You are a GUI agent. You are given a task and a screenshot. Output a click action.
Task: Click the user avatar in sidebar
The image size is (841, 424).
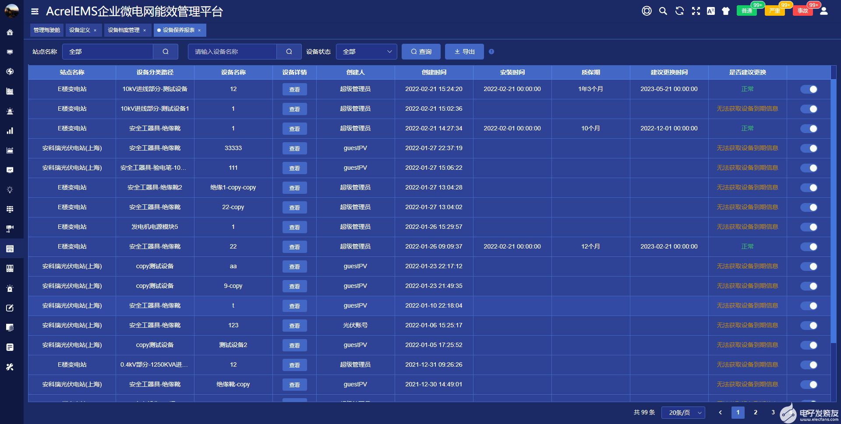click(12, 11)
